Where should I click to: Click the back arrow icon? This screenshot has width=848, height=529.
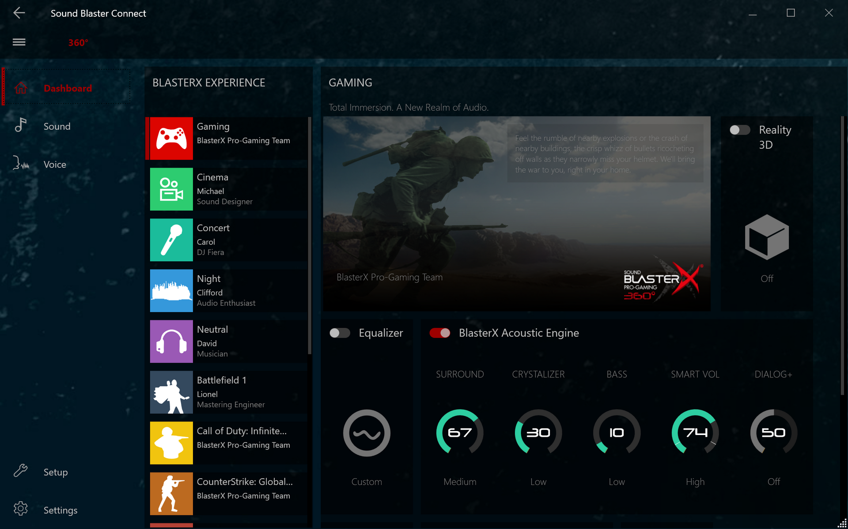click(x=19, y=13)
